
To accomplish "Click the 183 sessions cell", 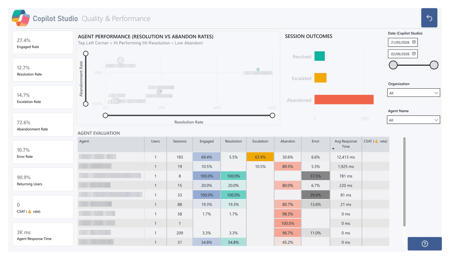I will (180, 157).
